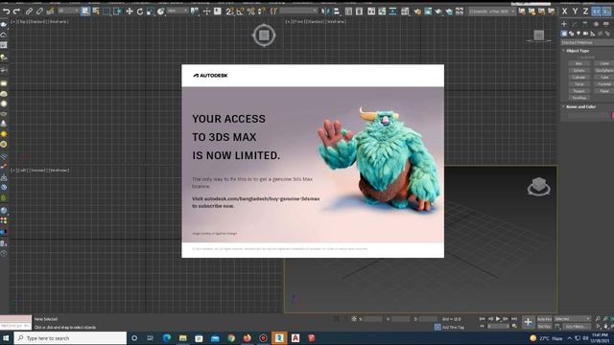Open the Named Selection Sets dropdown
The image size is (614, 345).
click(x=297, y=11)
